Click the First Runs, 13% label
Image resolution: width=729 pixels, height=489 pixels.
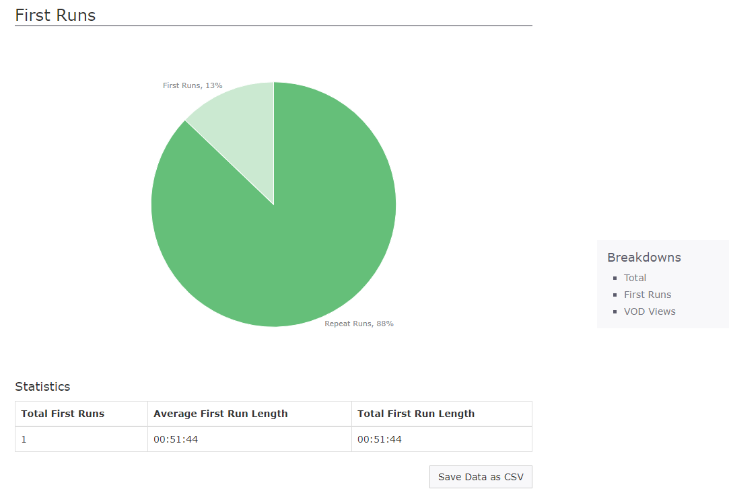pos(193,85)
